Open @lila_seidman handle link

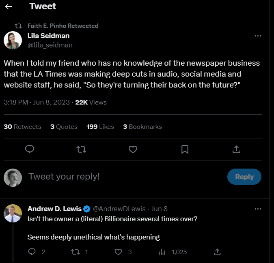pos(50,45)
